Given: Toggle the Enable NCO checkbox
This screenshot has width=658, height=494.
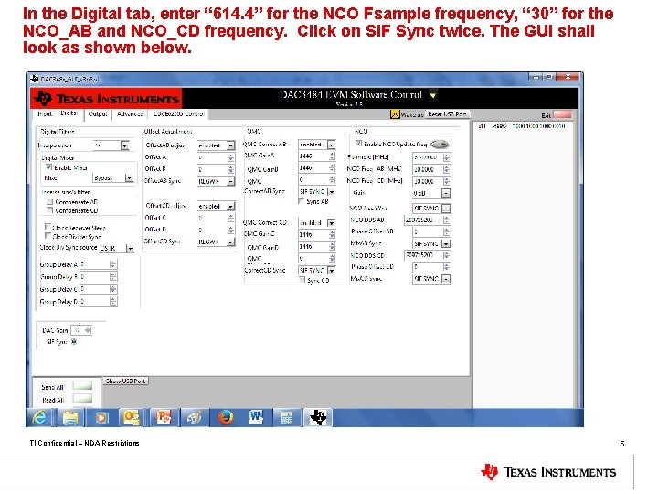Looking at the screenshot, I should (358, 144).
